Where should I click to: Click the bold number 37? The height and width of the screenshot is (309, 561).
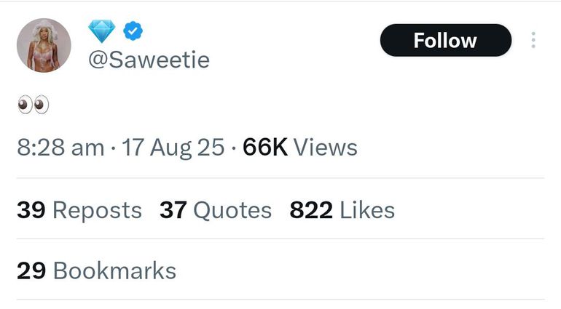(173, 210)
